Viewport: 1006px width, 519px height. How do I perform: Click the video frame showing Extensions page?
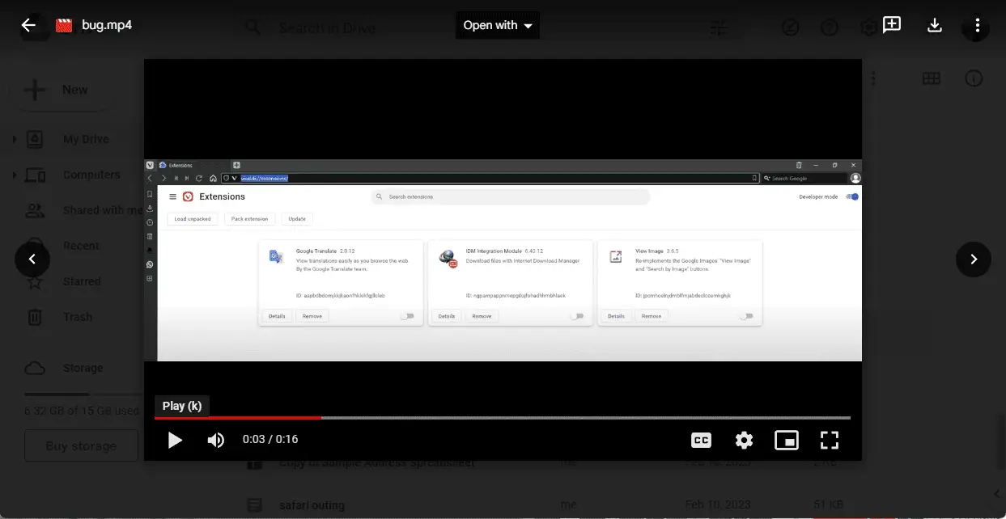tap(503, 259)
